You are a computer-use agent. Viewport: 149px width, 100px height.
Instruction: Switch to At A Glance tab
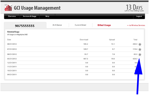coord(57,25)
